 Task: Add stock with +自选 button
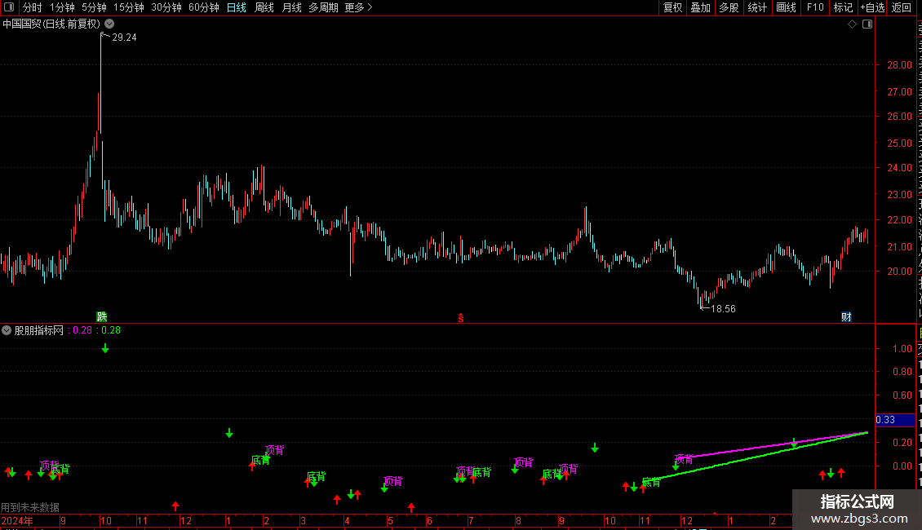[872, 7]
